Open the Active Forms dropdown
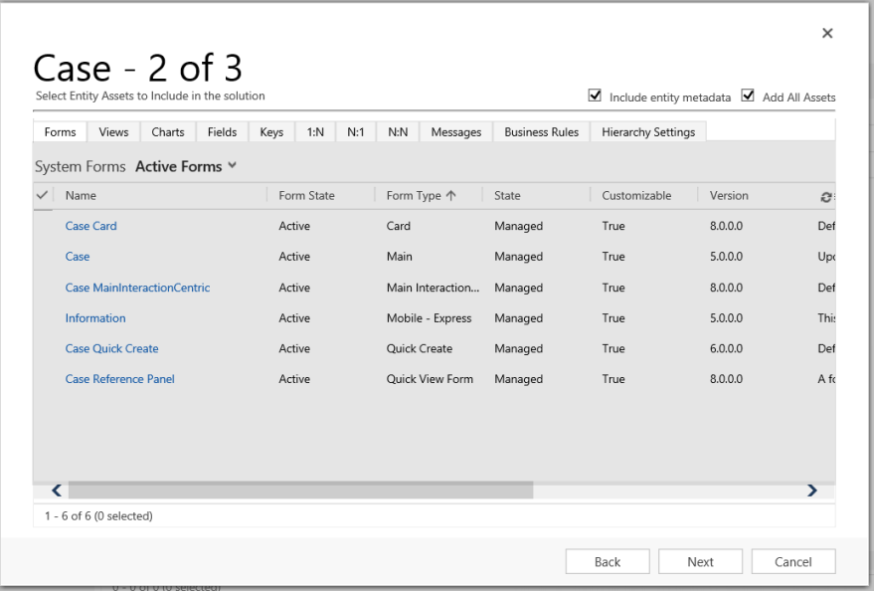 pos(185,166)
